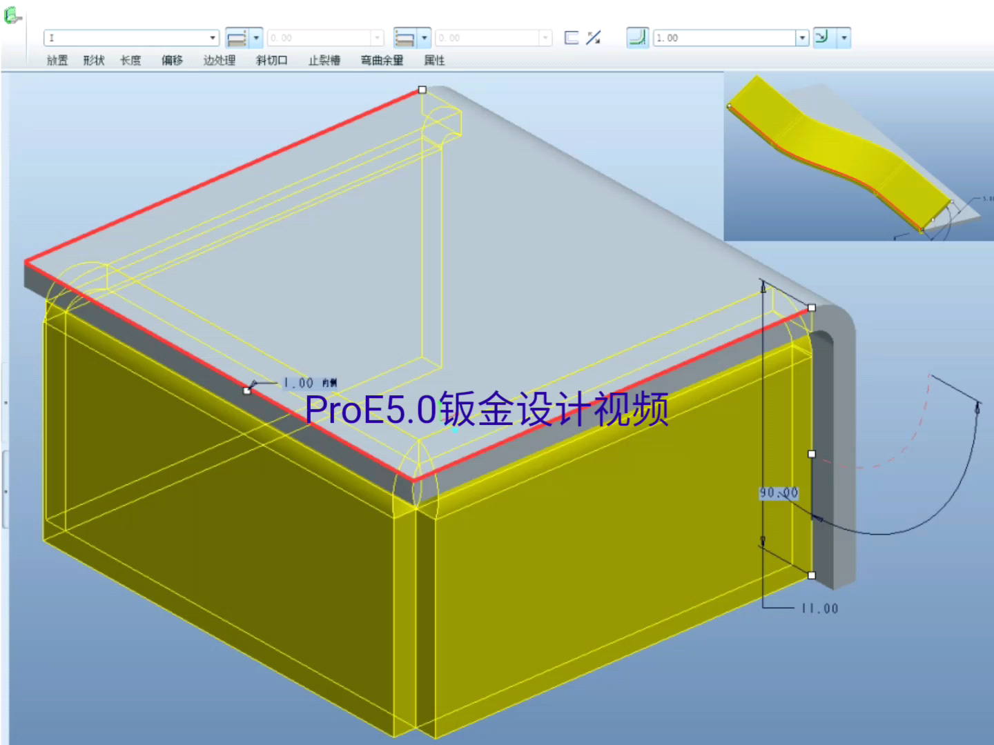Expand radius dimension side dropdown arrow
The height and width of the screenshot is (745, 994).
click(x=844, y=38)
